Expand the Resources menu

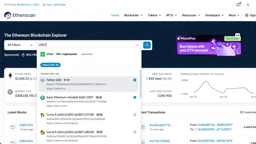(191, 15)
